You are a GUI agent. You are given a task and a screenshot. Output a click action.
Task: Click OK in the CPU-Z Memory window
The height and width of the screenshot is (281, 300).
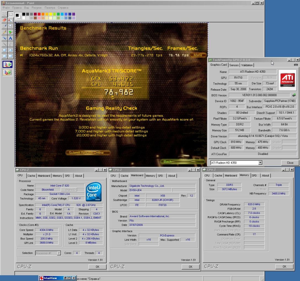(x=284, y=267)
